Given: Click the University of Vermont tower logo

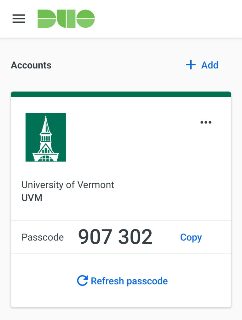Looking at the screenshot, I should pyautogui.click(x=45, y=137).
